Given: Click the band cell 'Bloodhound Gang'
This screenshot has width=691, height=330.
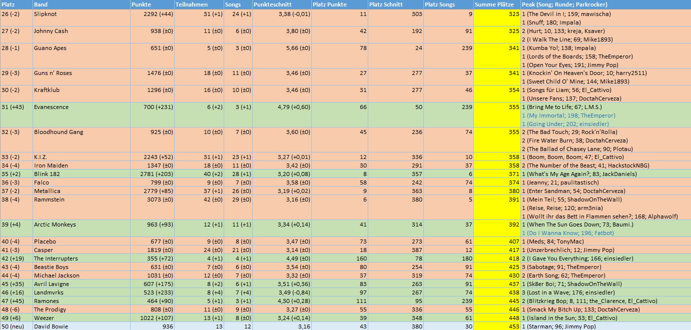Looking at the screenshot, I should pos(81,140).
